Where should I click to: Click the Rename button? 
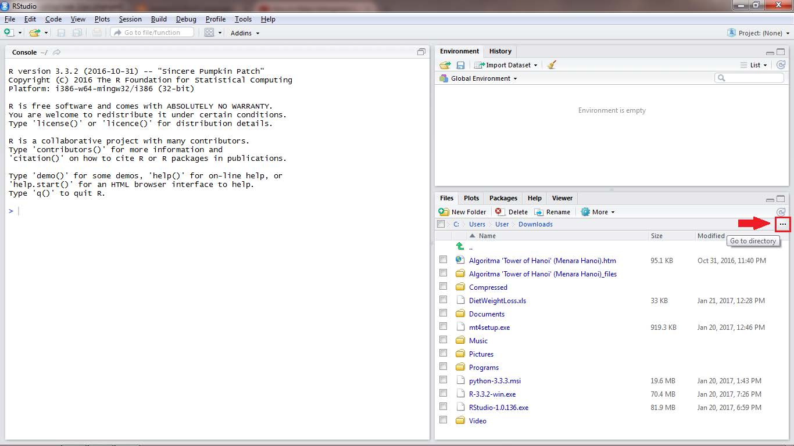[x=552, y=212]
